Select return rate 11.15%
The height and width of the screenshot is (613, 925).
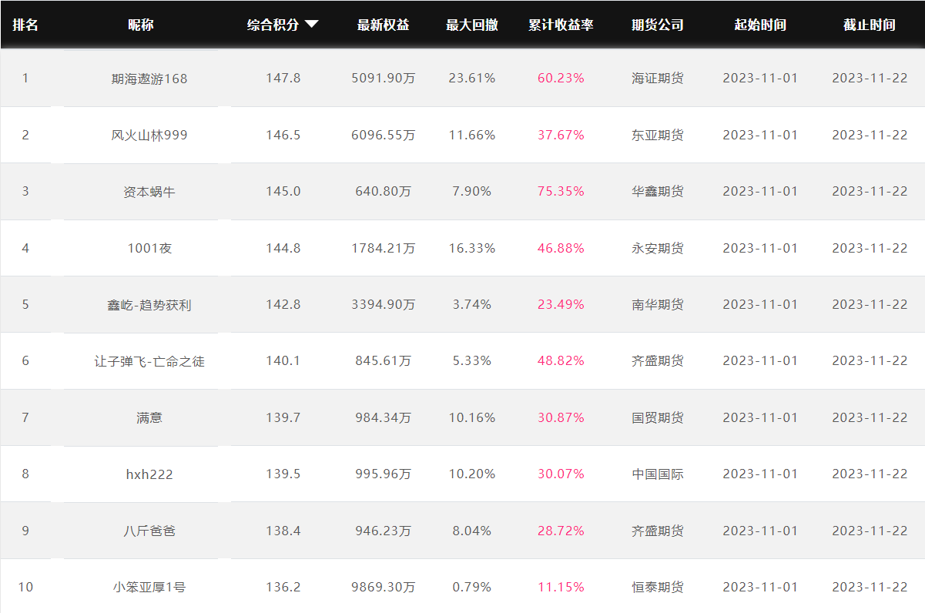point(561,587)
